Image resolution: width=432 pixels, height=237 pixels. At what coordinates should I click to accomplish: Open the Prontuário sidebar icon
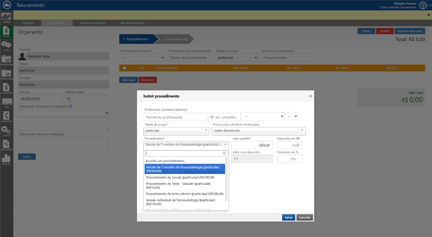point(6,75)
